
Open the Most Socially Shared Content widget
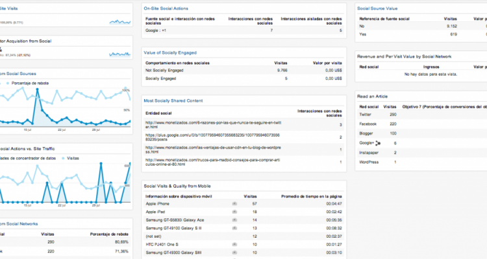(x=173, y=101)
